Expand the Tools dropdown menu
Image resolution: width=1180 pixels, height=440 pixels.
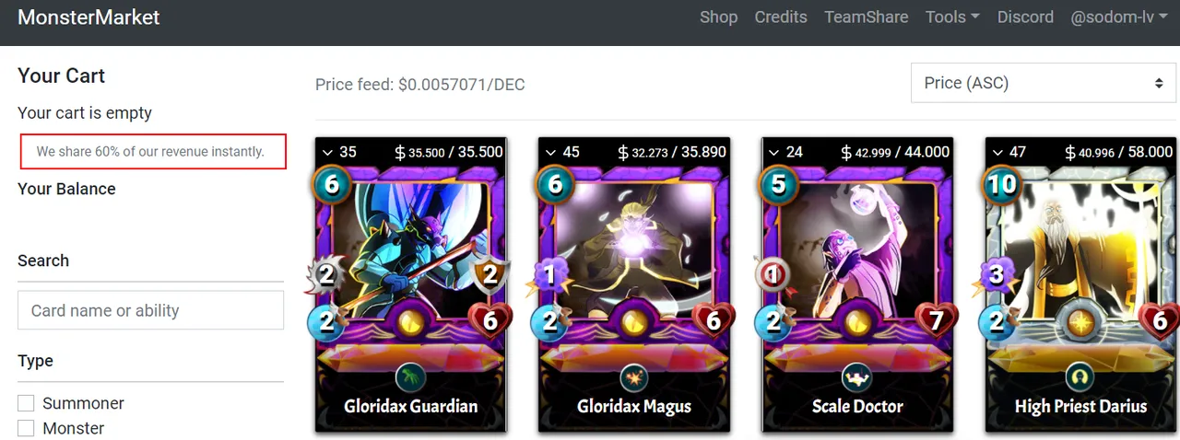coord(952,17)
